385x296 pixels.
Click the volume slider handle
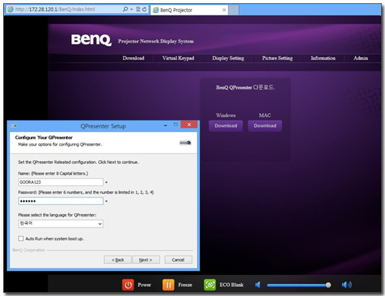click(x=328, y=285)
